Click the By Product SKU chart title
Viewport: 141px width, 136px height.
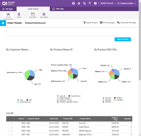pyautogui.click(x=106, y=50)
